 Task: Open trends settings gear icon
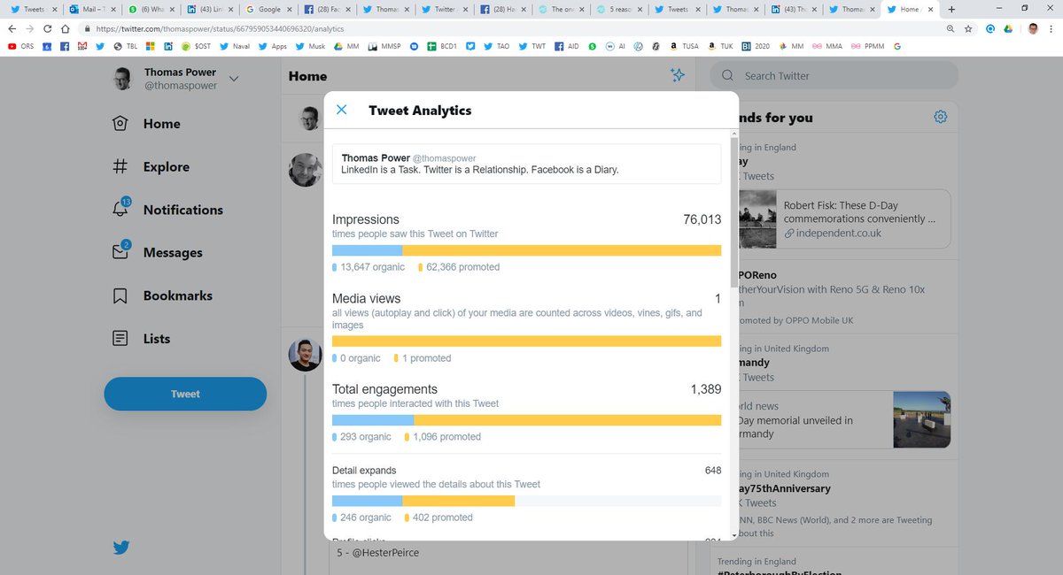941,117
